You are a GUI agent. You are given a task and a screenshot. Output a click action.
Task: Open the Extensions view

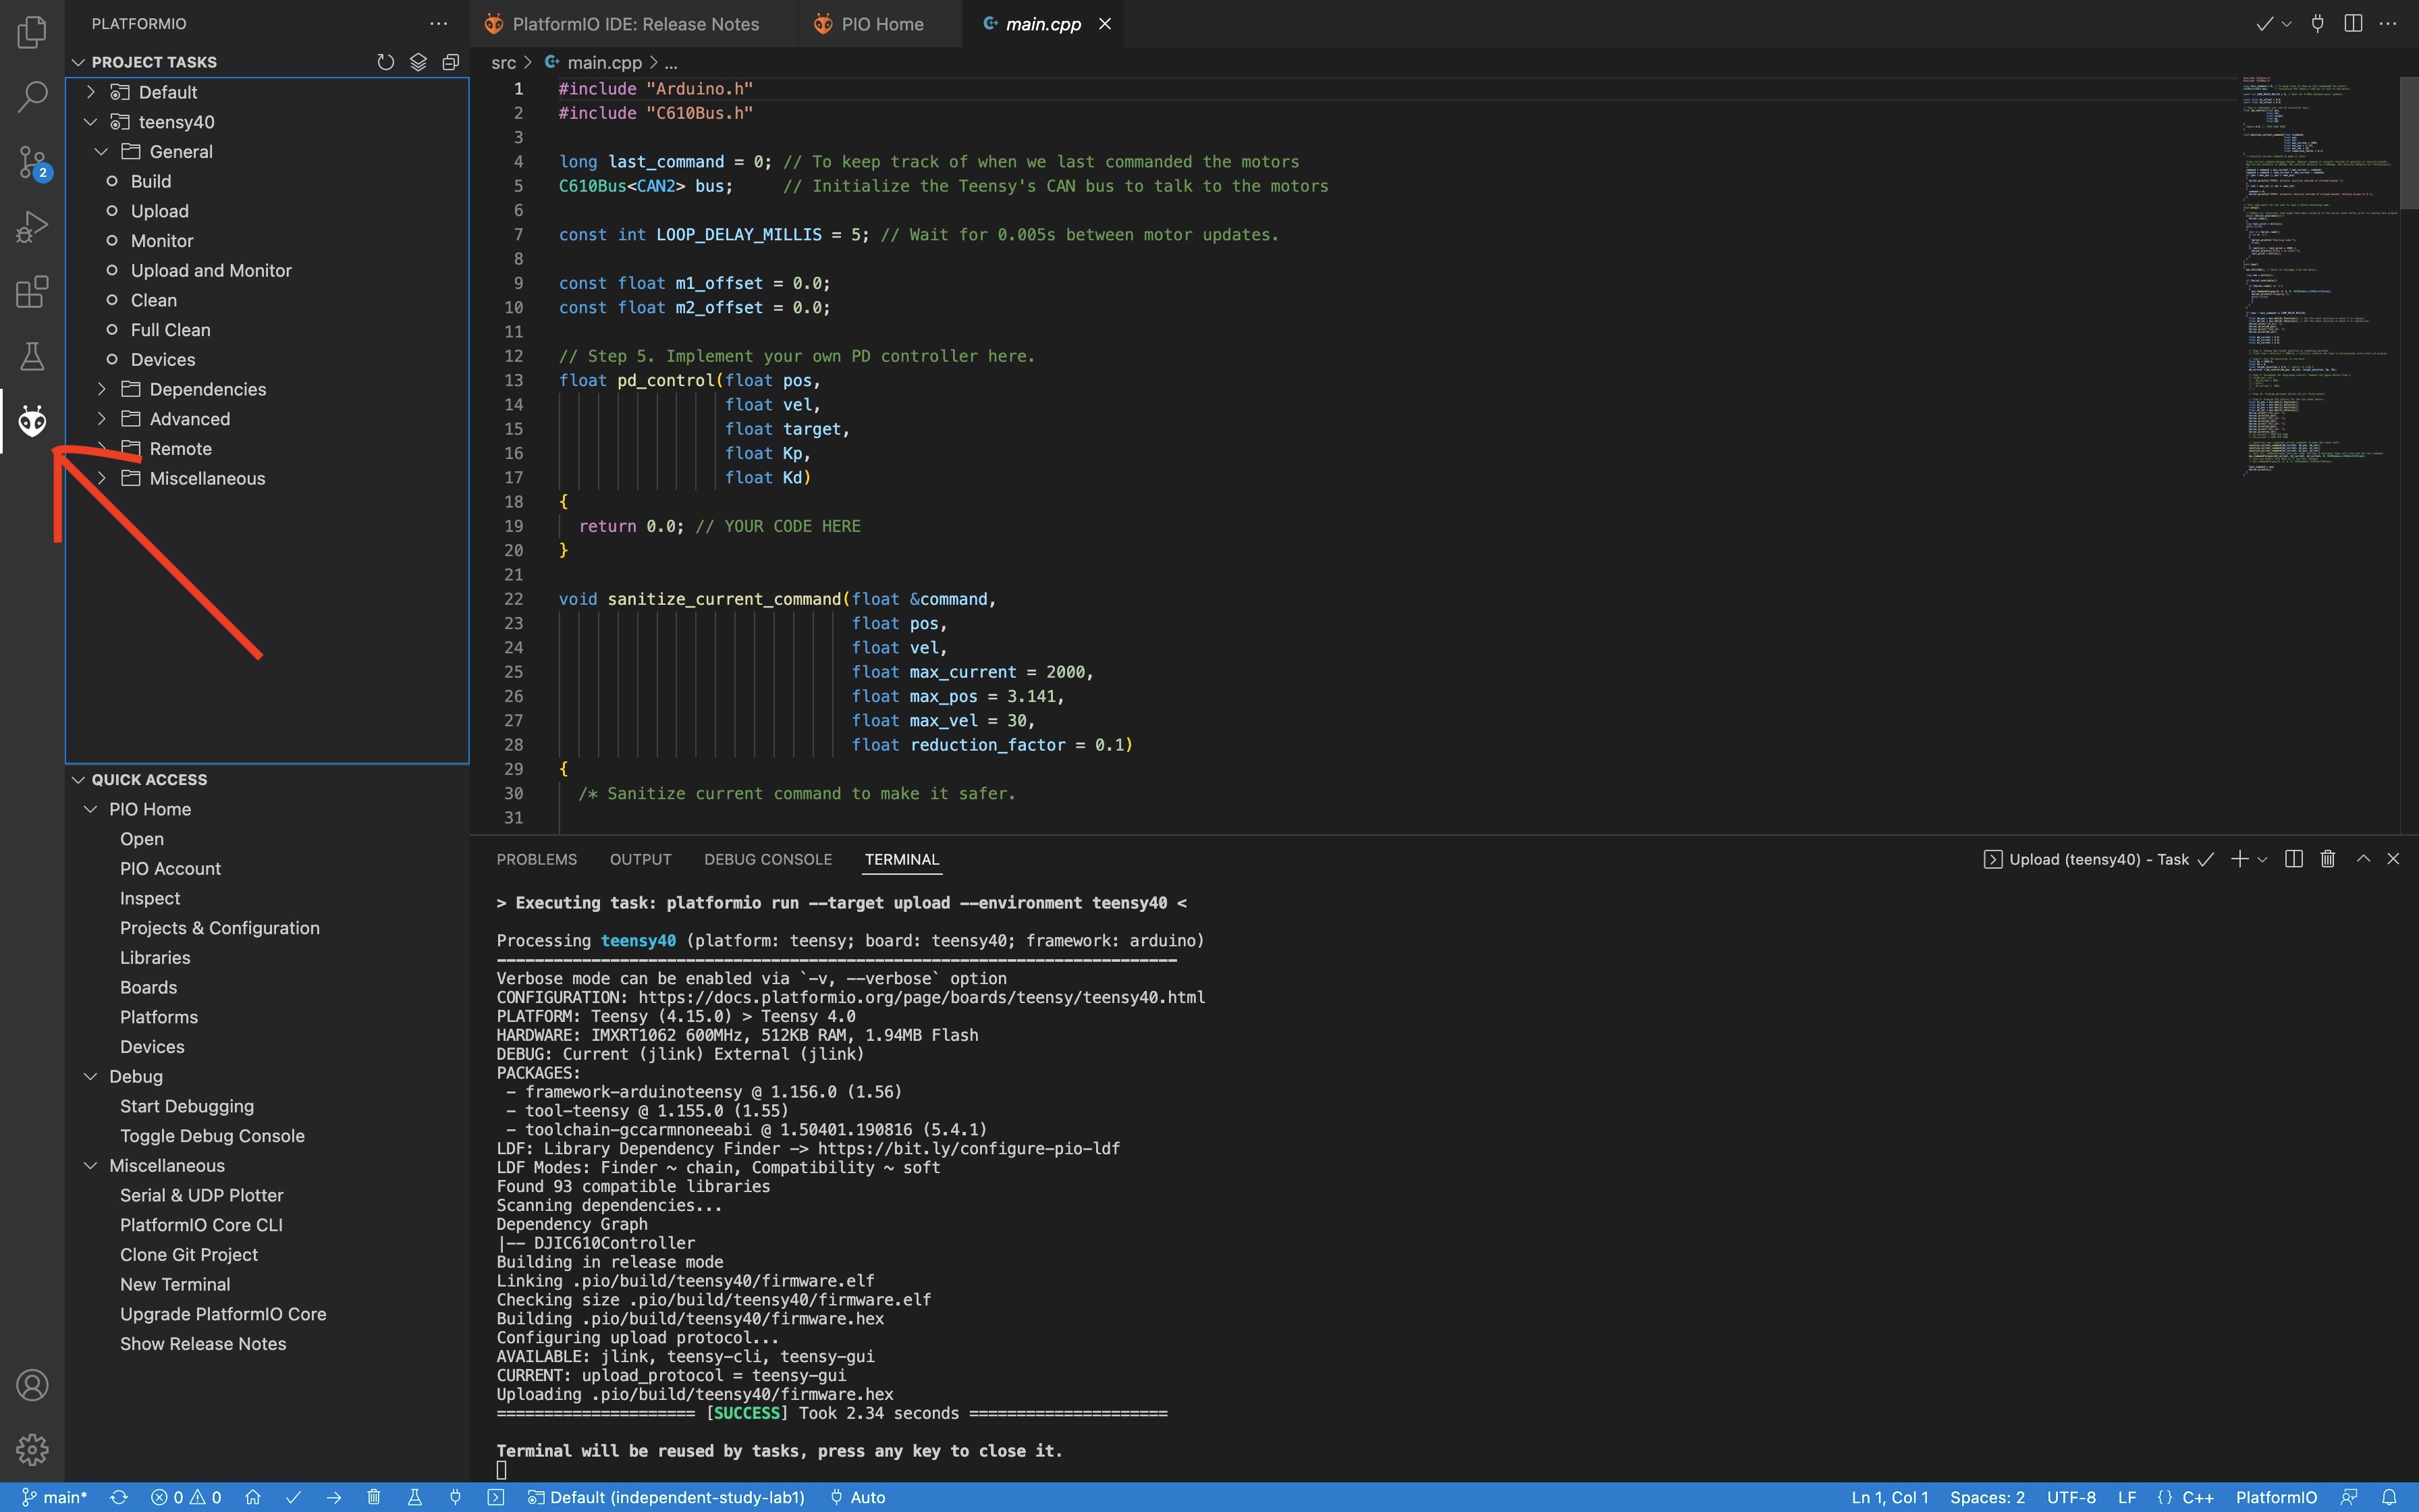32,292
